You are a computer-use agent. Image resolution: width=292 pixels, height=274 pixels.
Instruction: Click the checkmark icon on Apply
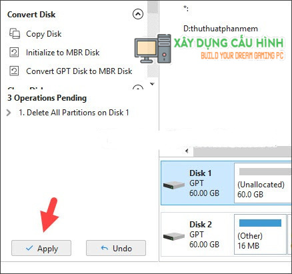click(29, 248)
